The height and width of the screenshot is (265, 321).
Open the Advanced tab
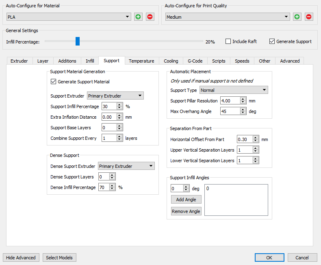click(x=290, y=61)
